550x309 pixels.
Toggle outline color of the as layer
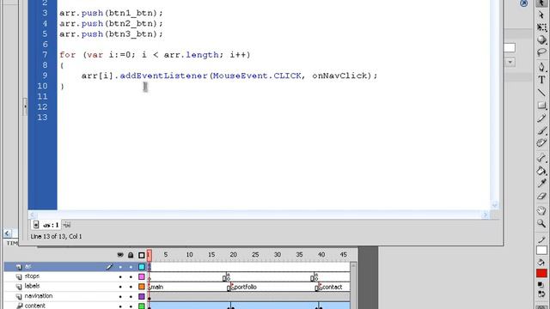coord(142,267)
